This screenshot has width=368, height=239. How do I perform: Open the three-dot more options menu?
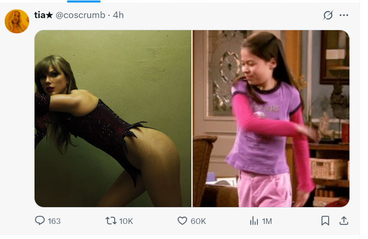click(x=344, y=15)
